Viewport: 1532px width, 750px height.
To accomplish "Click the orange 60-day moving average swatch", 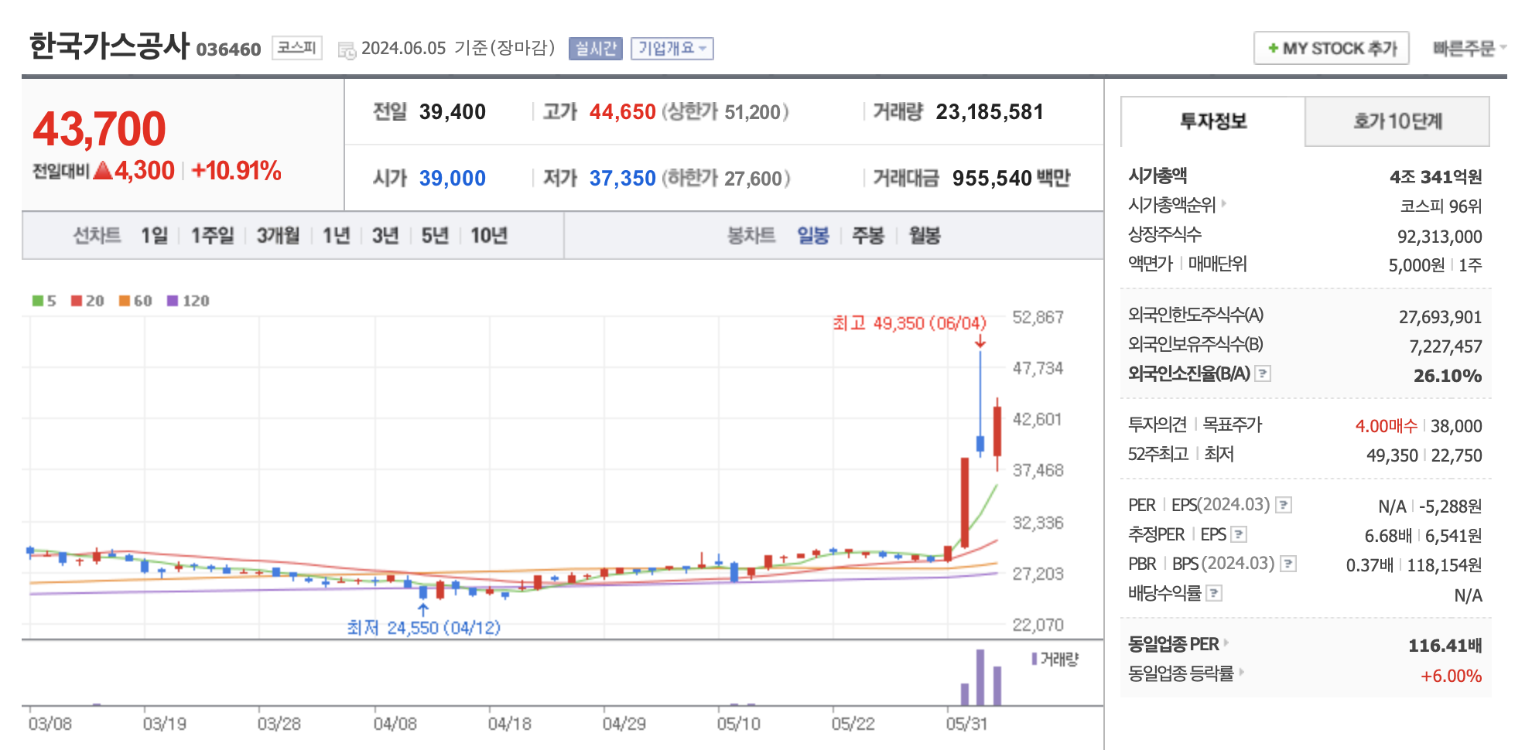I will 124,301.
